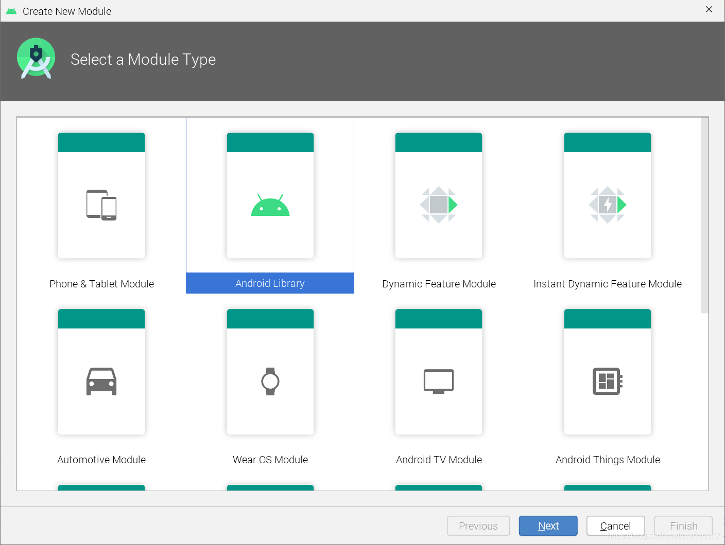Select the Wear OS Module watch icon
Image resolution: width=725 pixels, height=545 pixels.
coord(270,382)
